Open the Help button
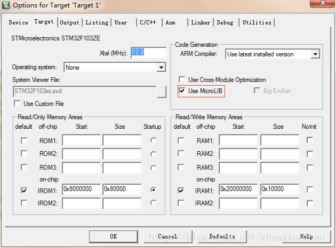 click(x=307, y=236)
